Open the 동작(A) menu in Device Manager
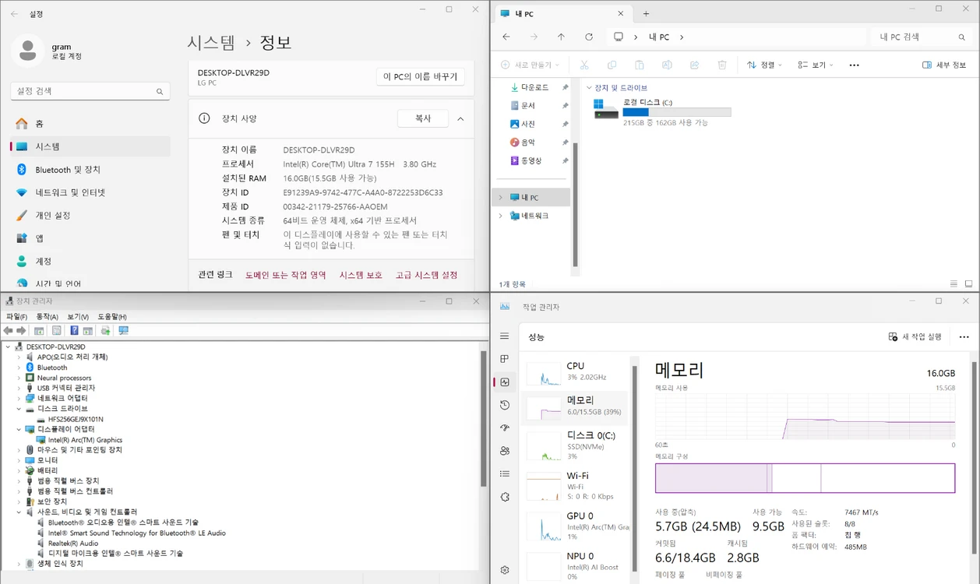The height and width of the screenshot is (584, 980). (x=47, y=317)
